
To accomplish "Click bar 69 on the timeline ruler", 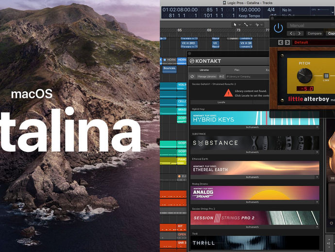I will [209, 30].
